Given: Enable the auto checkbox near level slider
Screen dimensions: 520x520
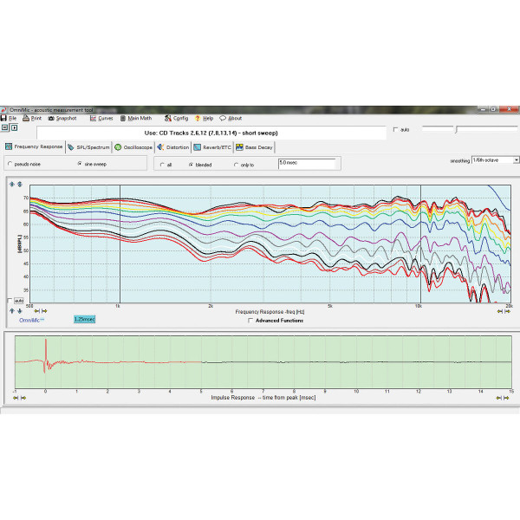Looking at the screenshot, I should [x=396, y=130].
